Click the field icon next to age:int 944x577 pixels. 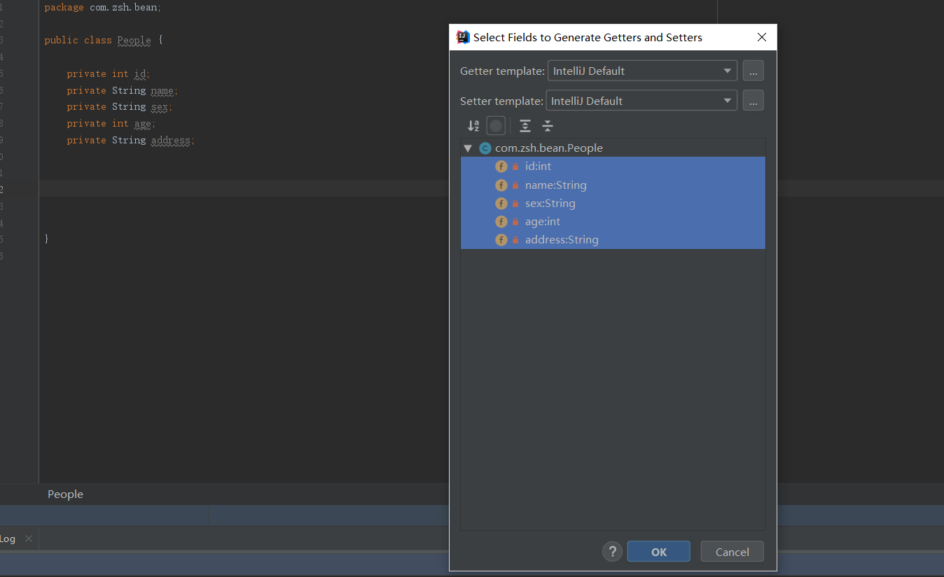coord(501,222)
